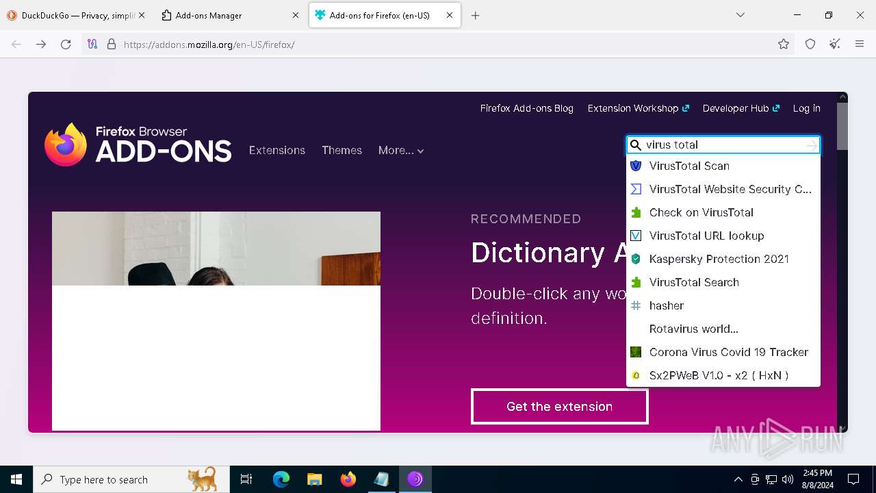Open the shield protection panel
Viewport: 876px width, 493px height.
(810, 45)
